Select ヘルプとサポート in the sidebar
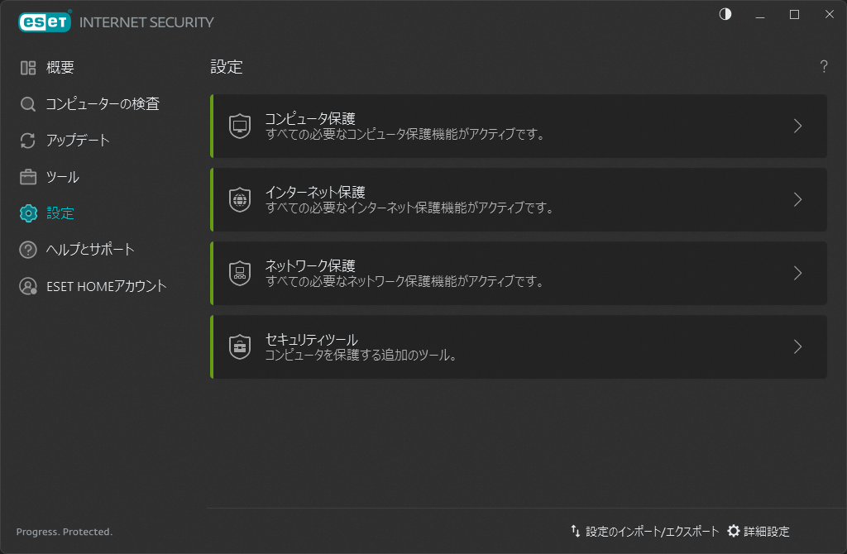The image size is (847, 554). (x=90, y=250)
